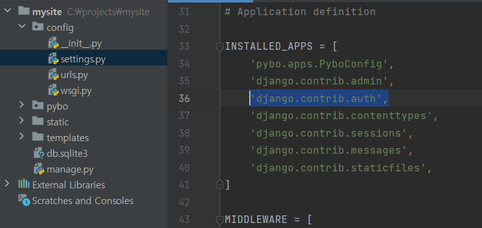This screenshot has height=228, width=482.
Task: Select the templates folder label
Action: pos(68,138)
